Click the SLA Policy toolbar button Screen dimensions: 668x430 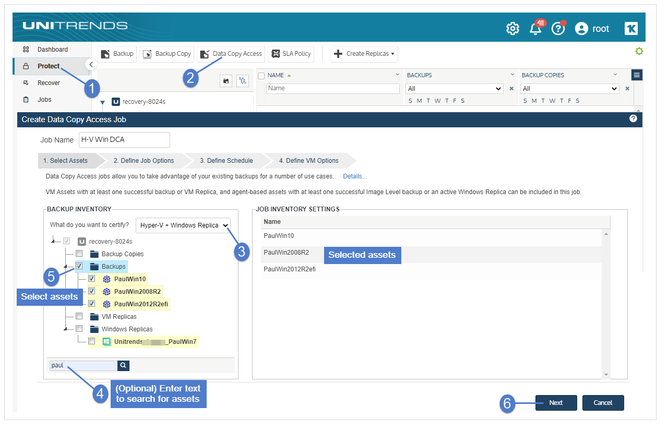pos(291,54)
